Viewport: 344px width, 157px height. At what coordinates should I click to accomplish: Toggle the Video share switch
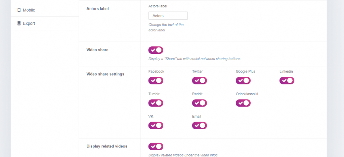(156, 50)
